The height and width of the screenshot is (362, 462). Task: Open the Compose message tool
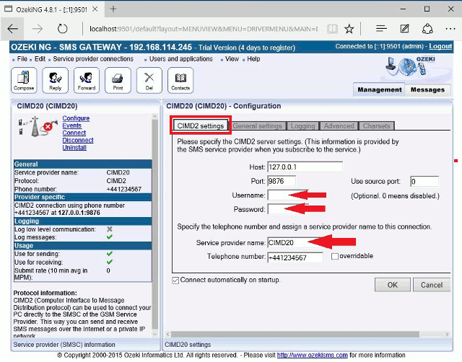pyautogui.click(x=24, y=80)
